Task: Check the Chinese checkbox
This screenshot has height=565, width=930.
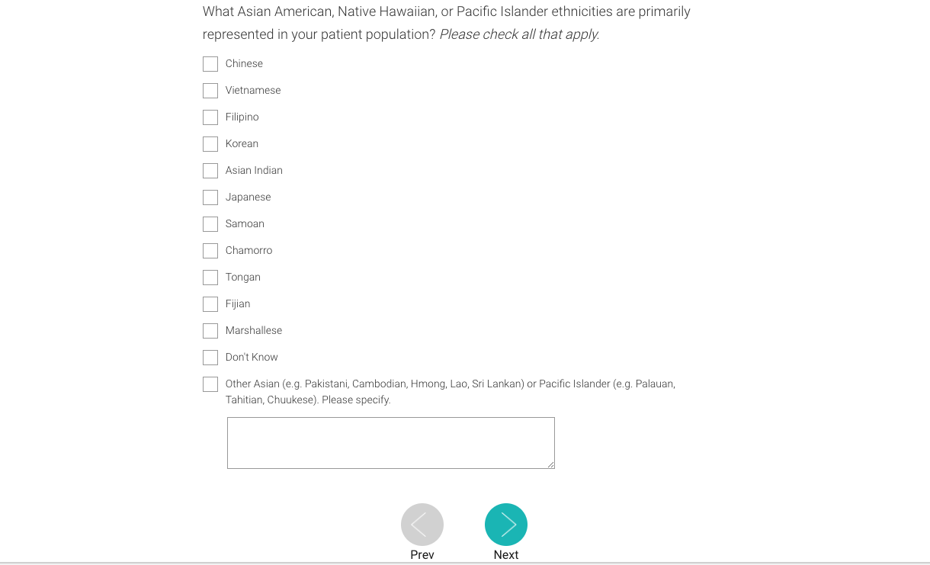Action: coord(210,64)
